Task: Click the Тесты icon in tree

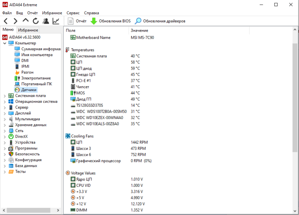Action: (x=11, y=172)
